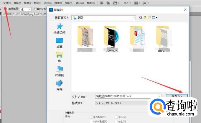
Task: Click the create new folder icon
Action: click(x=149, y=18)
